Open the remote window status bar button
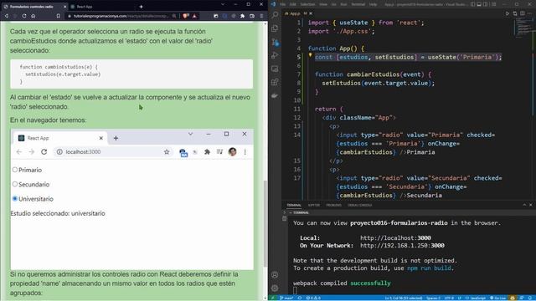This screenshot has width=536, height=301. click(273, 298)
